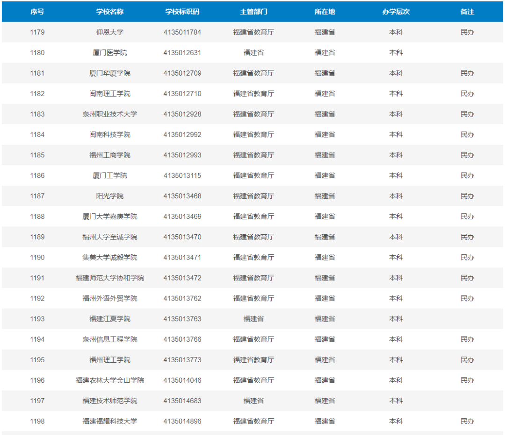The height and width of the screenshot is (435, 505).
Task: Click the 办学层次 column header
Action: (x=397, y=12)
